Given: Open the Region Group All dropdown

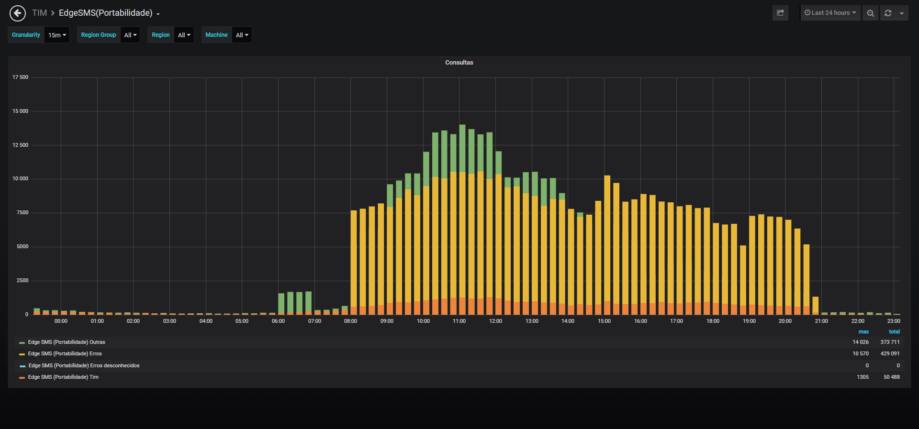Looking at the screenshot, I should tap(130, 35).
